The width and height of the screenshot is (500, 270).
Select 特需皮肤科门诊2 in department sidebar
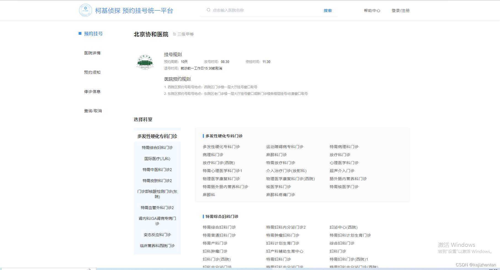click(x=157, y=181)
